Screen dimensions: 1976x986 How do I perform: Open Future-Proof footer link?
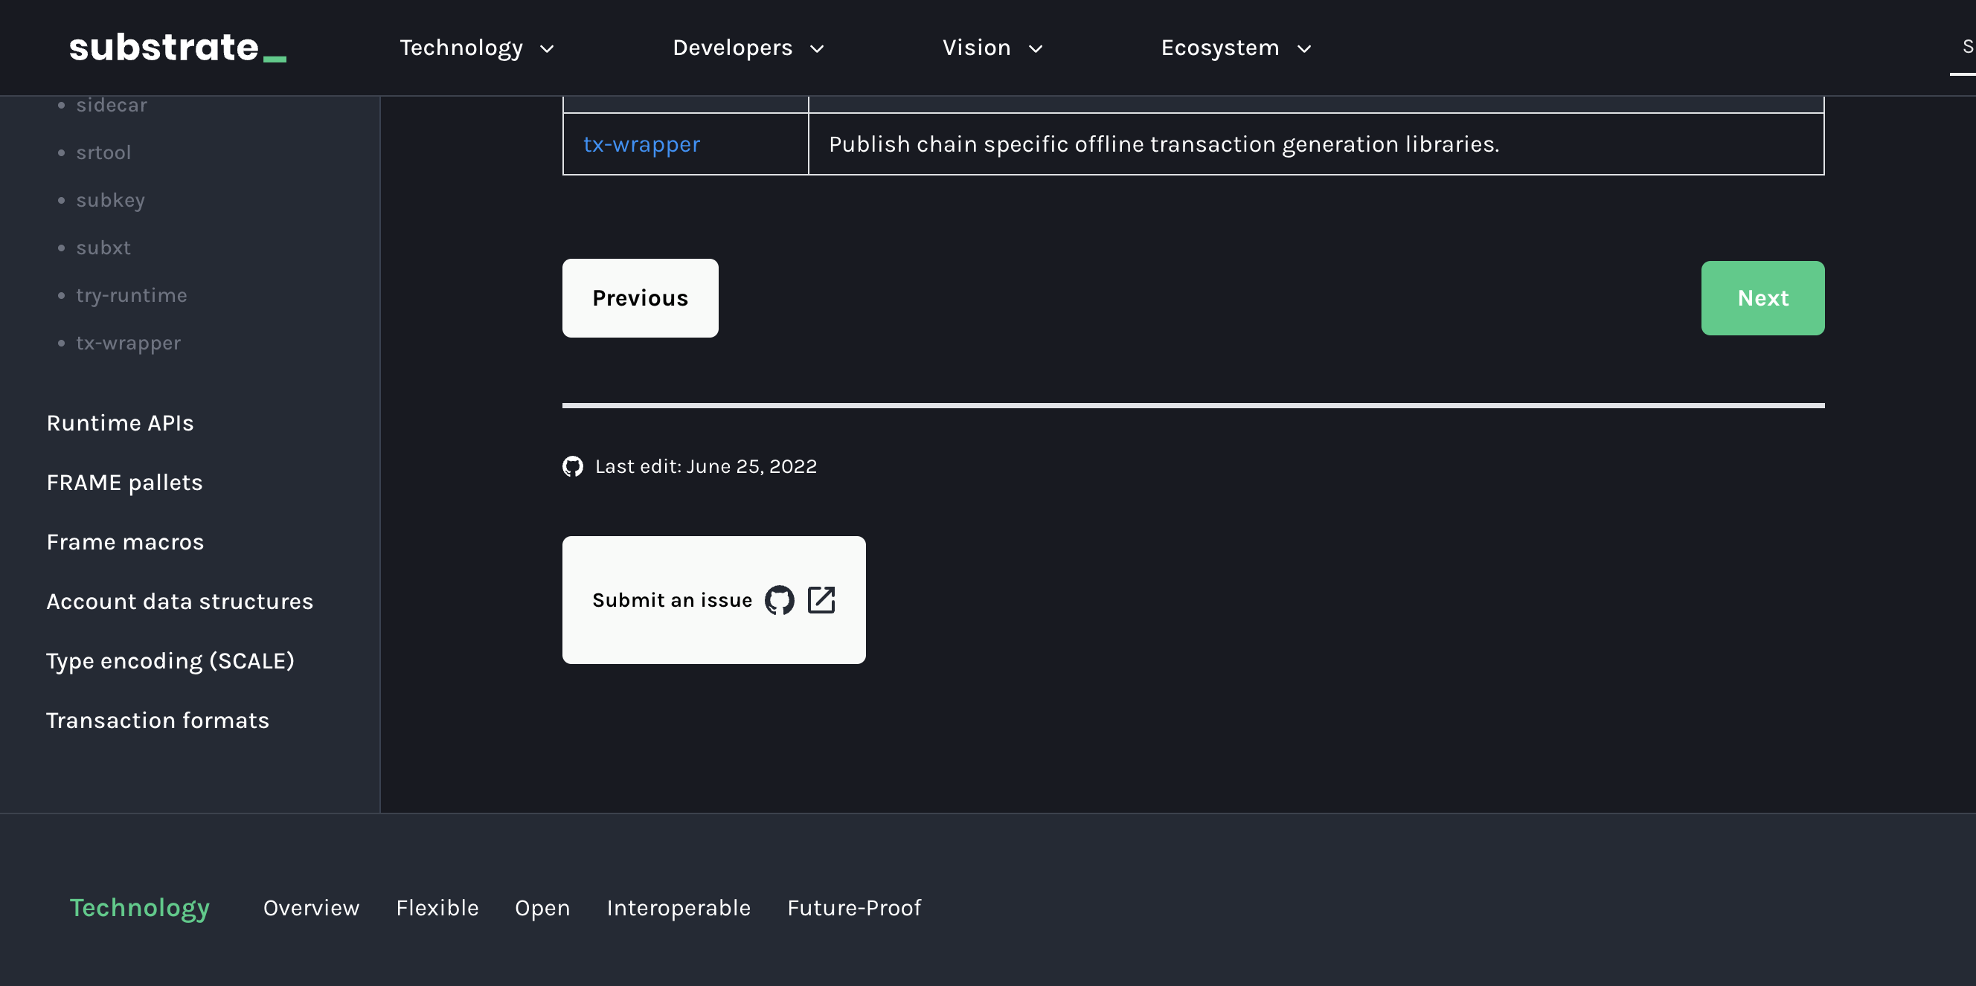854,908
